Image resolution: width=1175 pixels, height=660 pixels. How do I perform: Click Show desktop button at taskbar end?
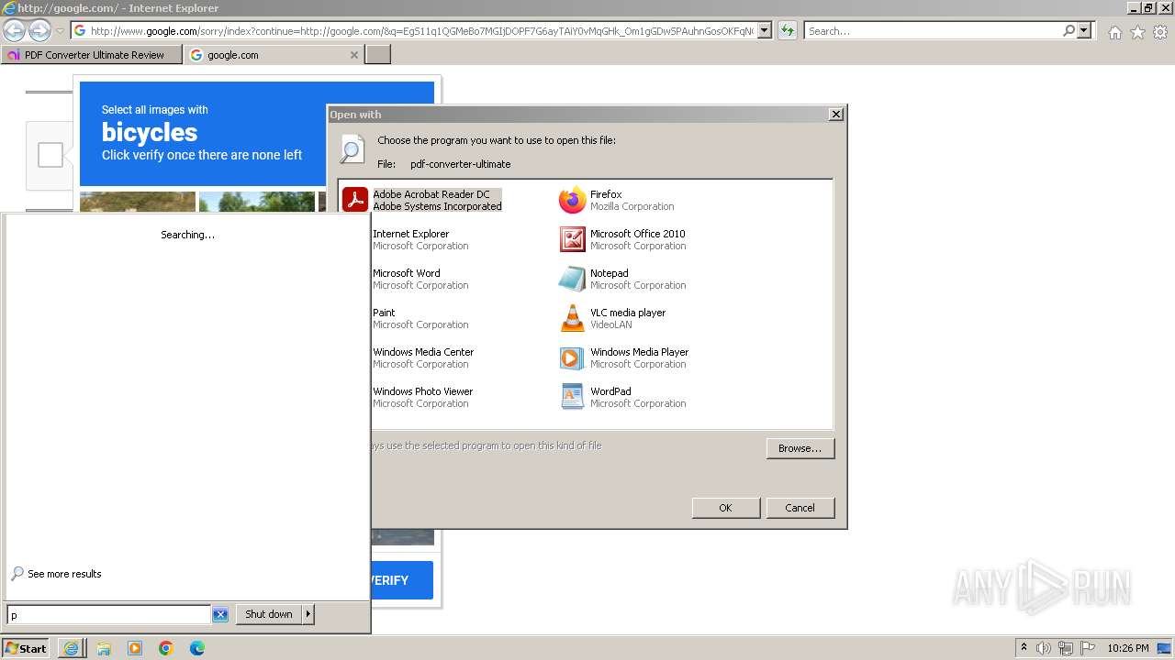click(x=1165, y=648)
